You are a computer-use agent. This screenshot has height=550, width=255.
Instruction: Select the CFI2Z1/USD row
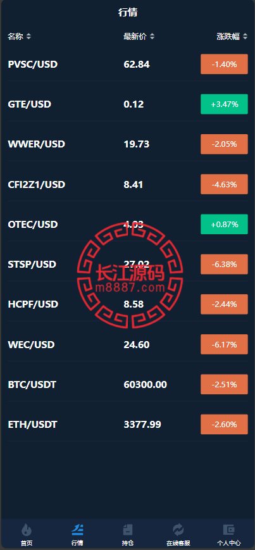128,184
